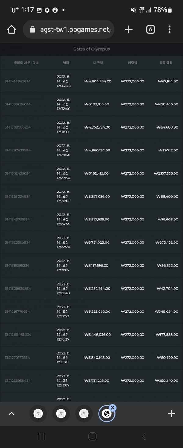The width and height of the screenshot is (183, 448).
Task: Add a tab from bottom bar plus
Action: click(171, 414)
